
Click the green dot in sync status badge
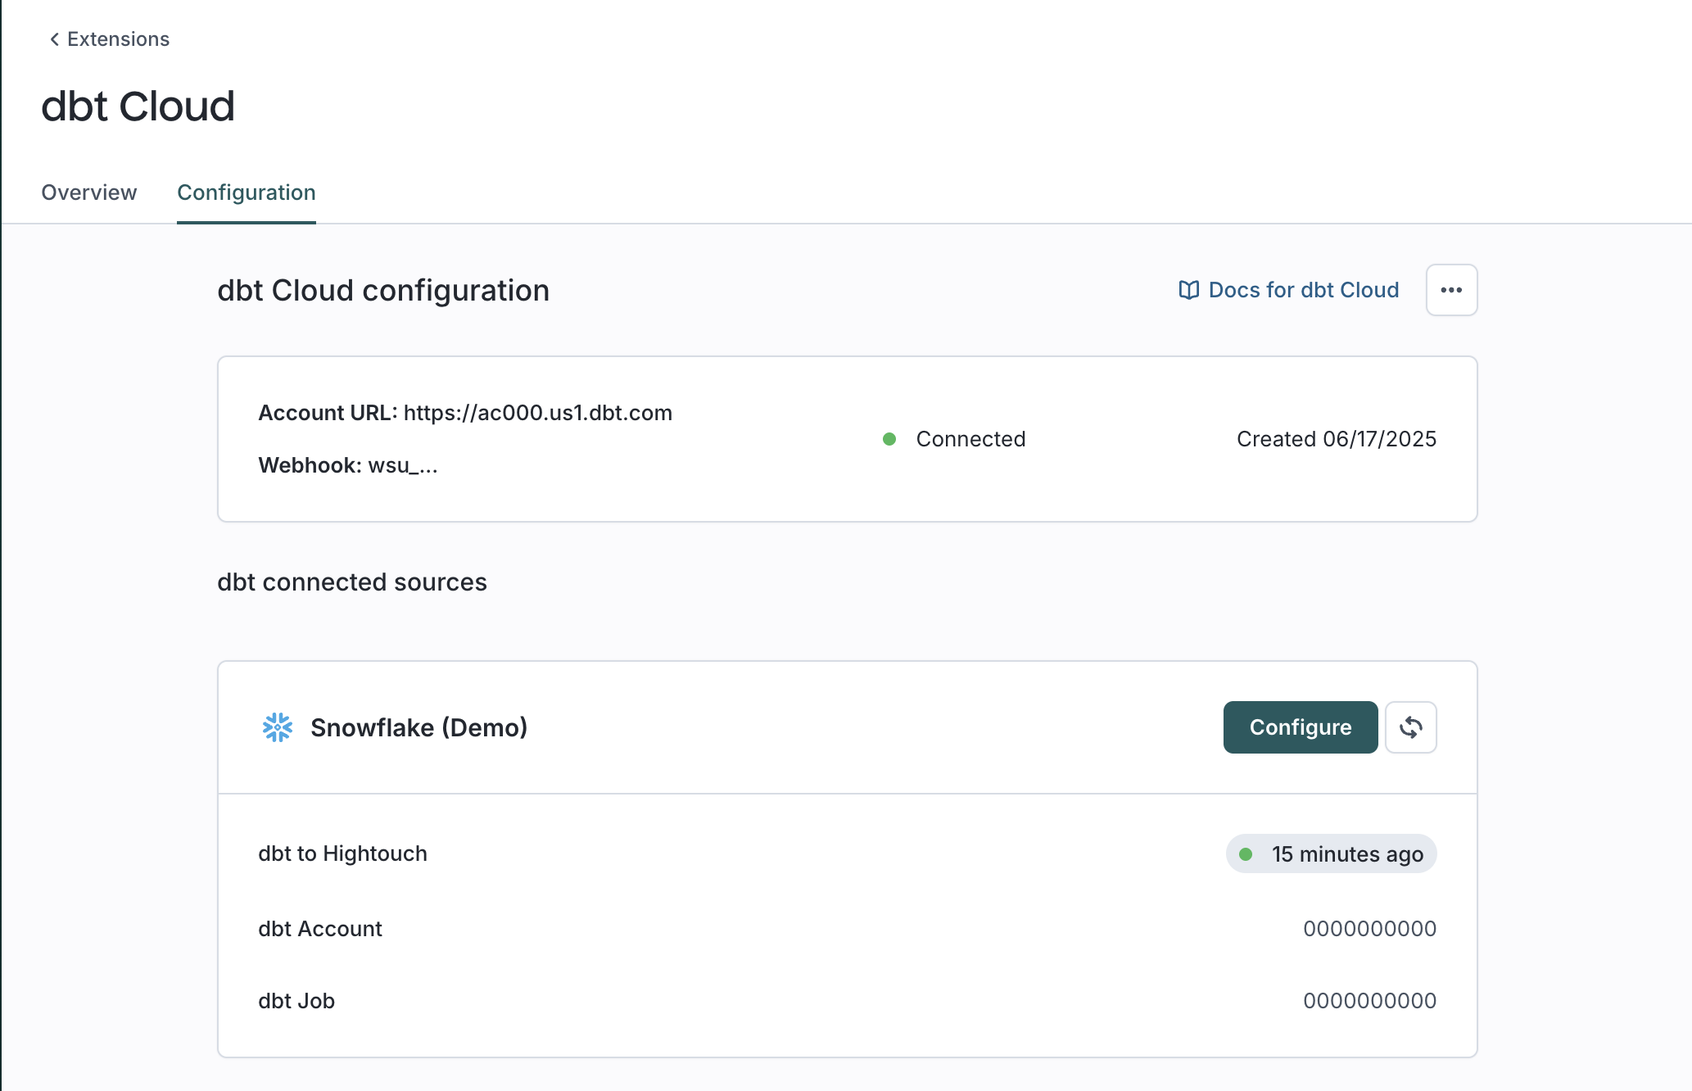(1246, 854)
